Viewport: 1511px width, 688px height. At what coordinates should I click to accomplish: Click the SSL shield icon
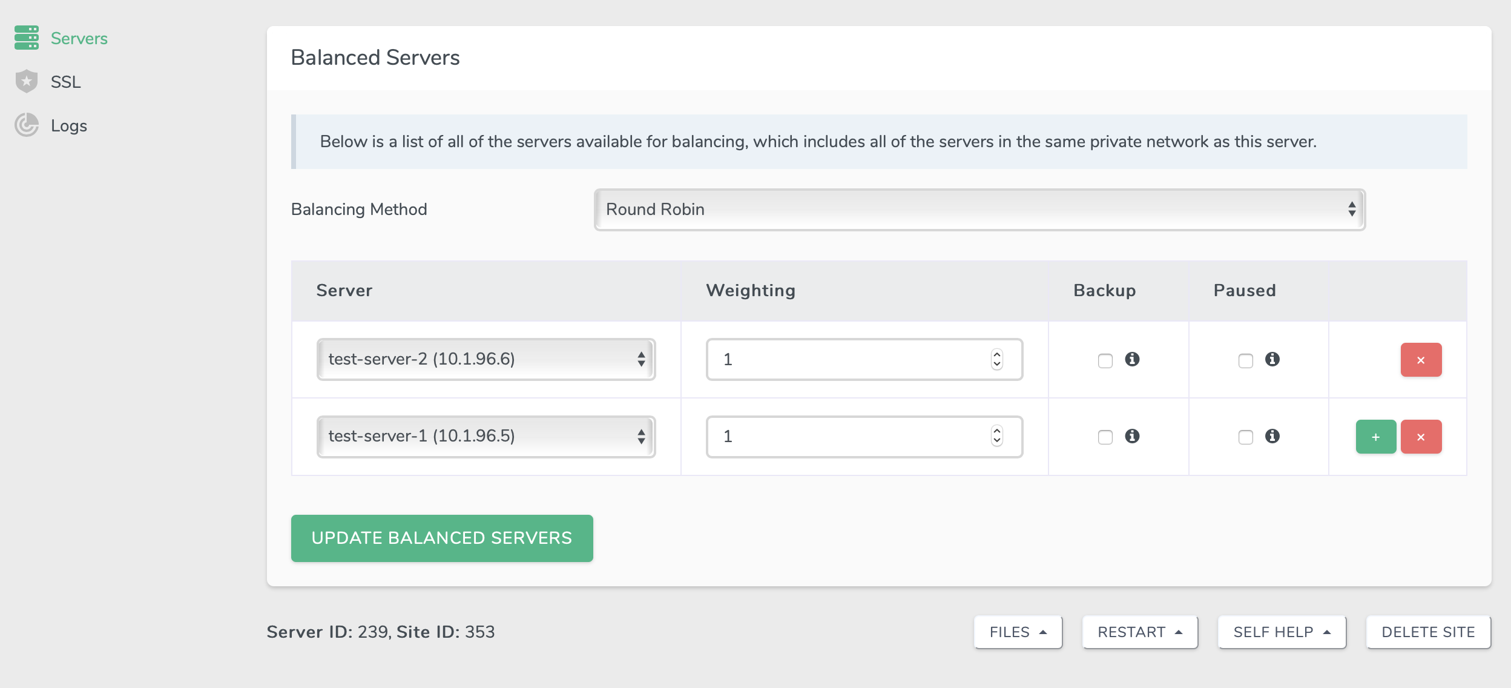27,81
